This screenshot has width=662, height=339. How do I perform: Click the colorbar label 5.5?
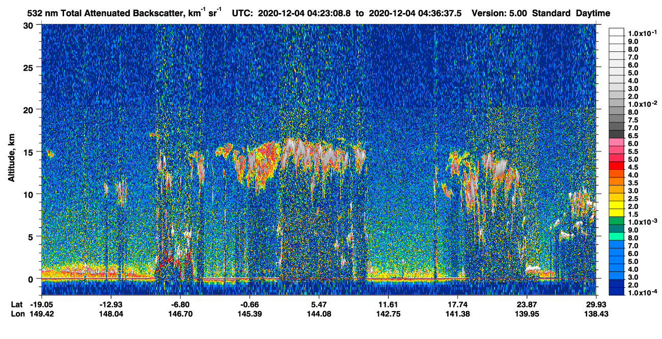633,151
